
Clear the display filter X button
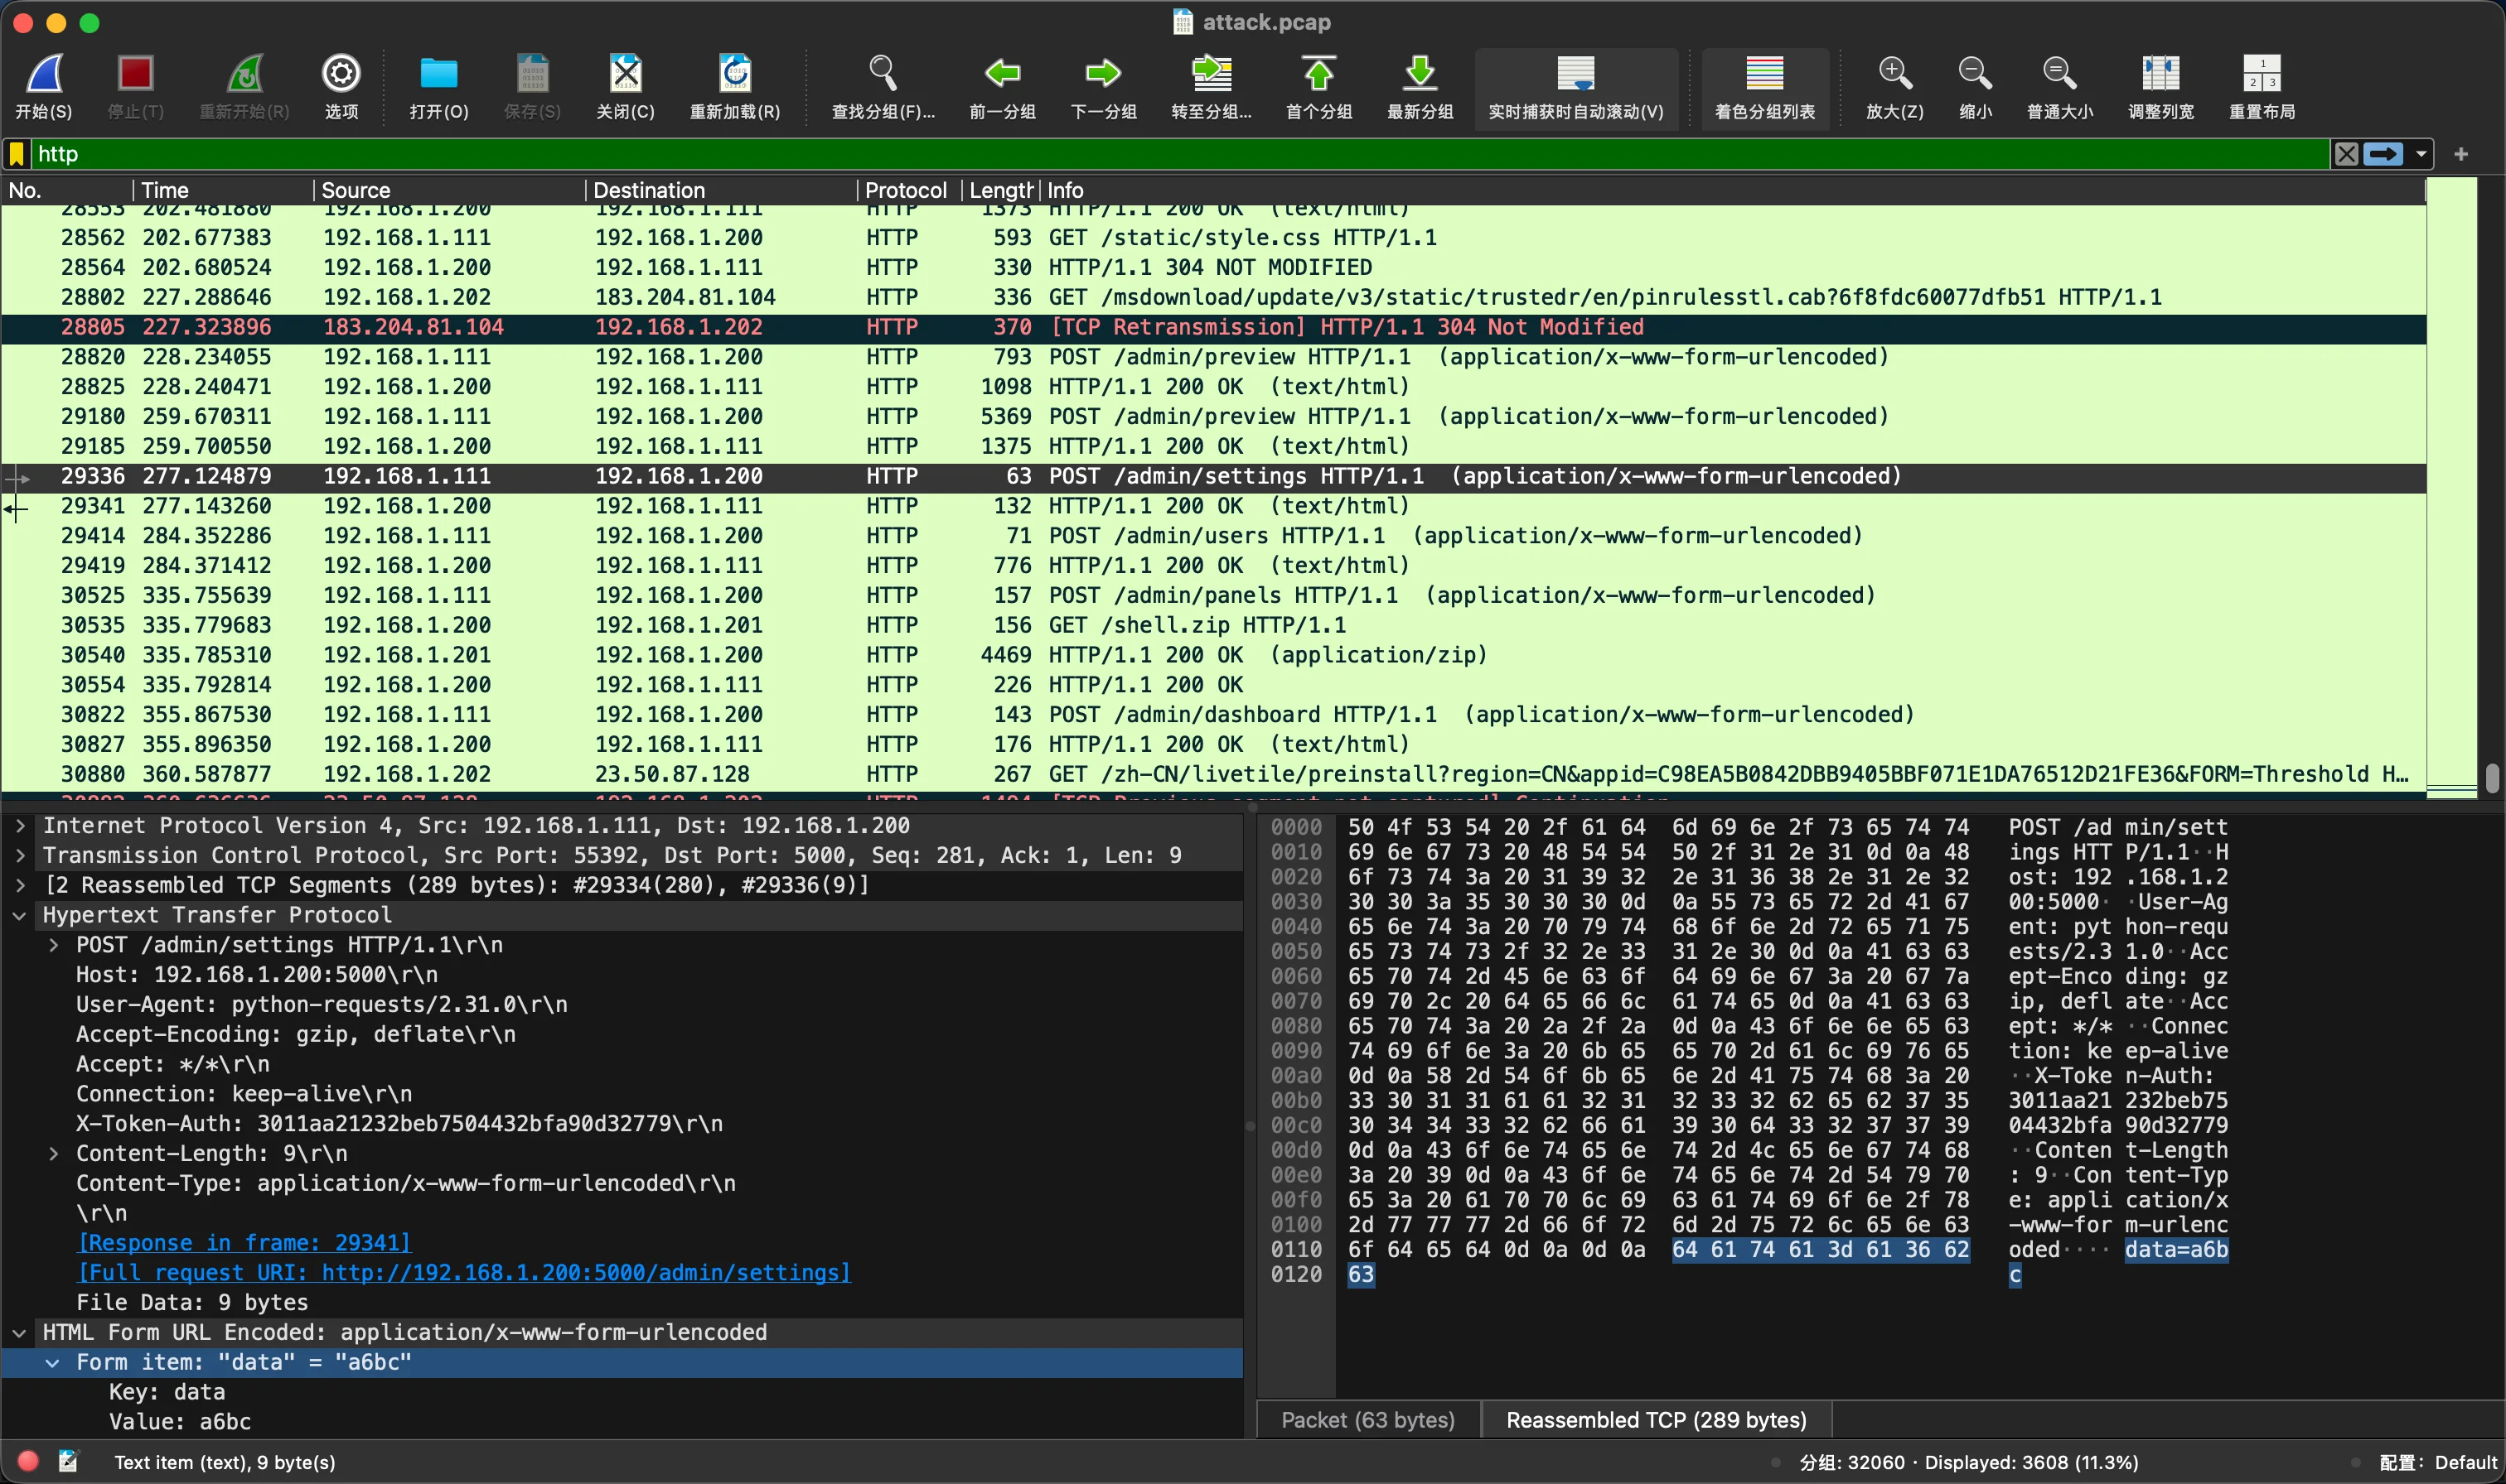(x=2346, y=154)
